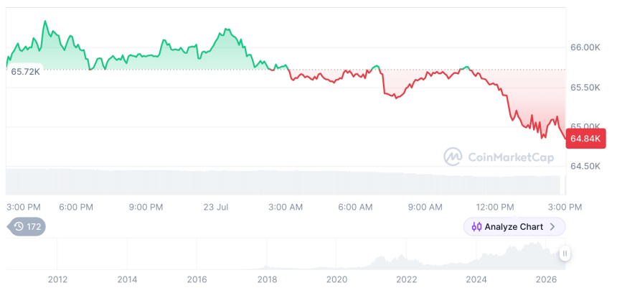The height and width of the screenshot is (288, 617).
Task: Click the 23 Jul date axis label
Action: (216, 208)
